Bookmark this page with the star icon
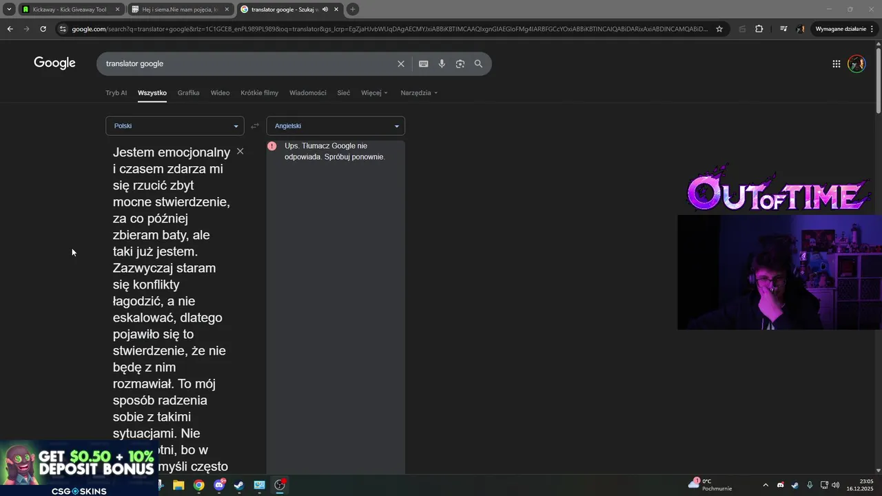 click(x=719, y=29)
